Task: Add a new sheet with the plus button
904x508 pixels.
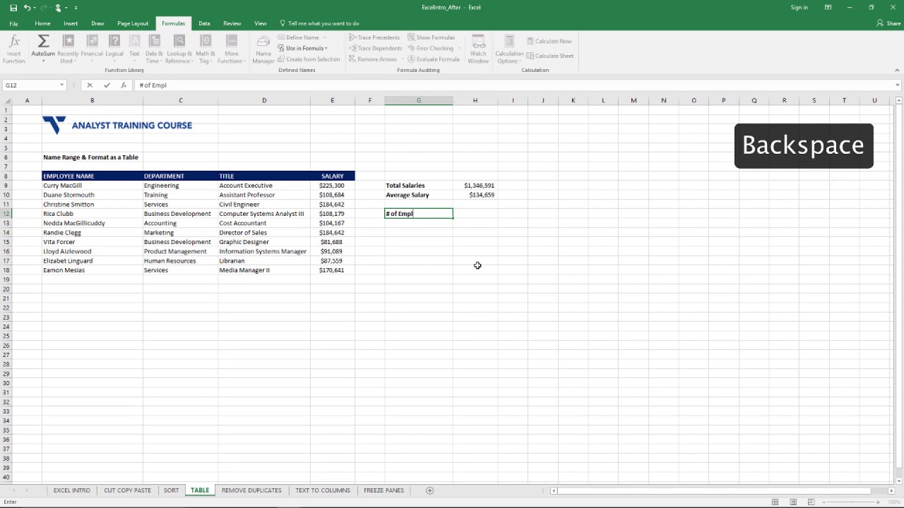Action: pyautogui.click(x=429, y=490)
